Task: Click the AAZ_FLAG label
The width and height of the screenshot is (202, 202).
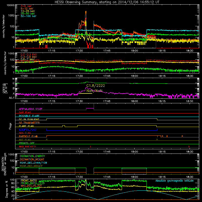Action: pos(25,140)
